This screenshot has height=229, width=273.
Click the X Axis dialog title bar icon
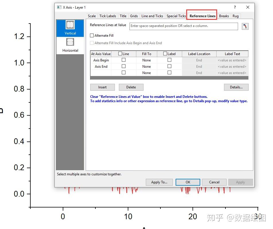(x=59, y=7)
